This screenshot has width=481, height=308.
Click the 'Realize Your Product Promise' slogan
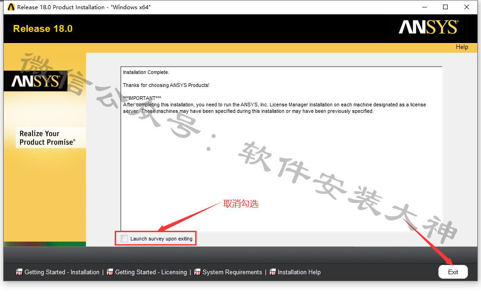tap(47, 138)
